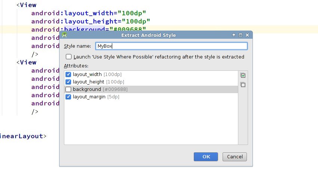The height and width of the screenshot is (171, 318).
Task: Confirm the extraction with OK
Action: coord(206,156)
